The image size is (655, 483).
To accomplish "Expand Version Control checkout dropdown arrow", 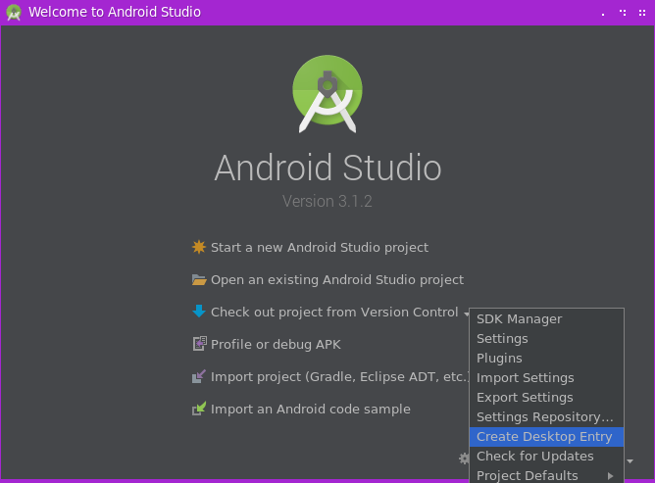I will [x=466, y=314].
